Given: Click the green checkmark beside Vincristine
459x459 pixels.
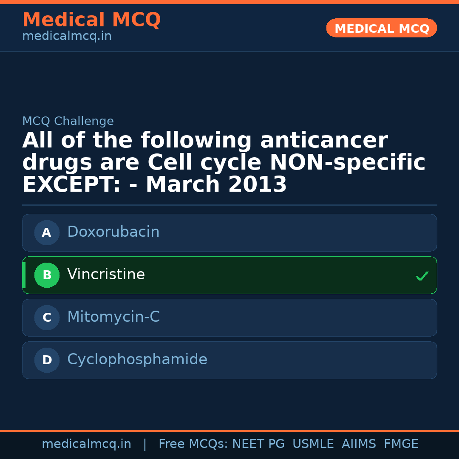Looking at the screenshot, I should pos(422,276).
